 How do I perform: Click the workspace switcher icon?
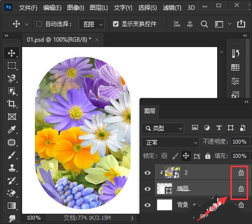219,24
